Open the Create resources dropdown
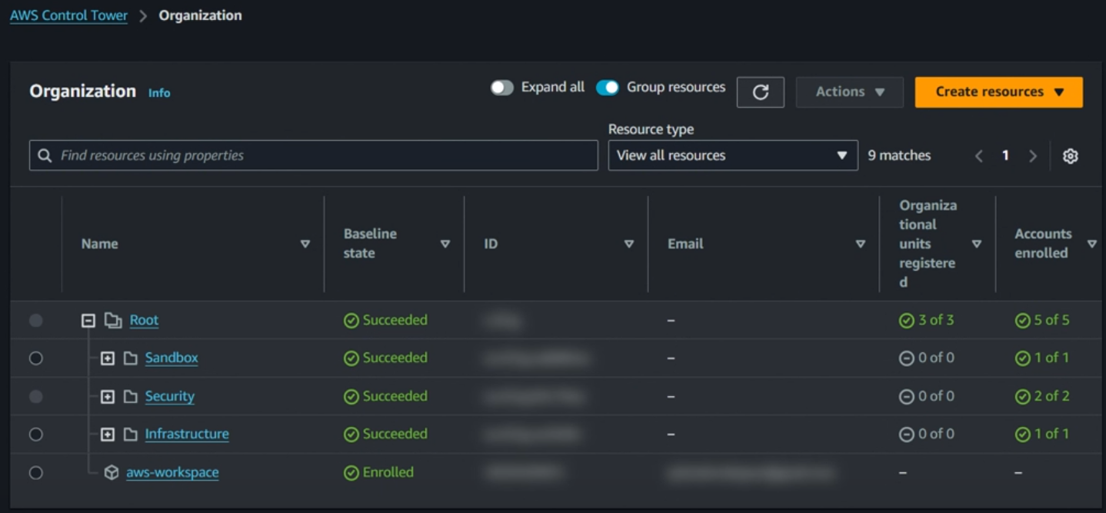1106x513 pixels. (999, 92)
